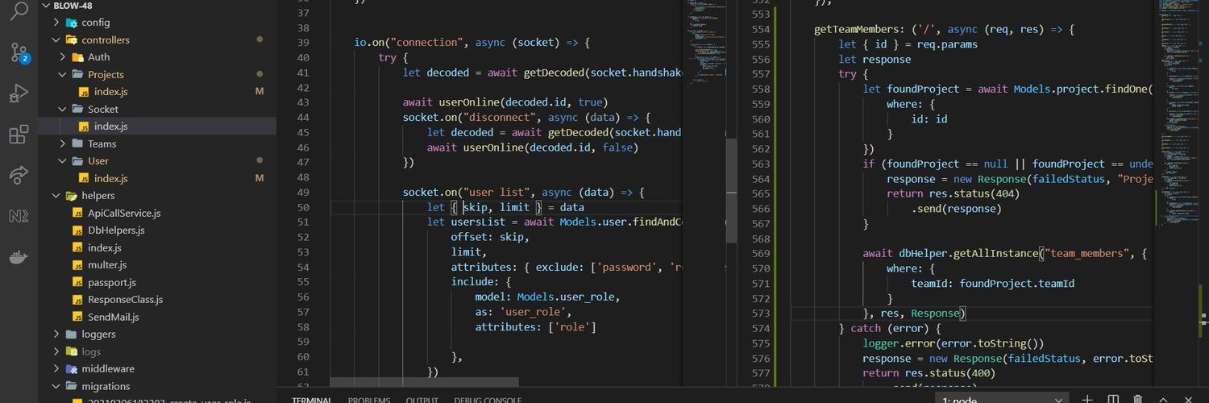Open the Extensions view
Image resolution: width=1209 pixels, height=403 pixels.
pos(19,135)
